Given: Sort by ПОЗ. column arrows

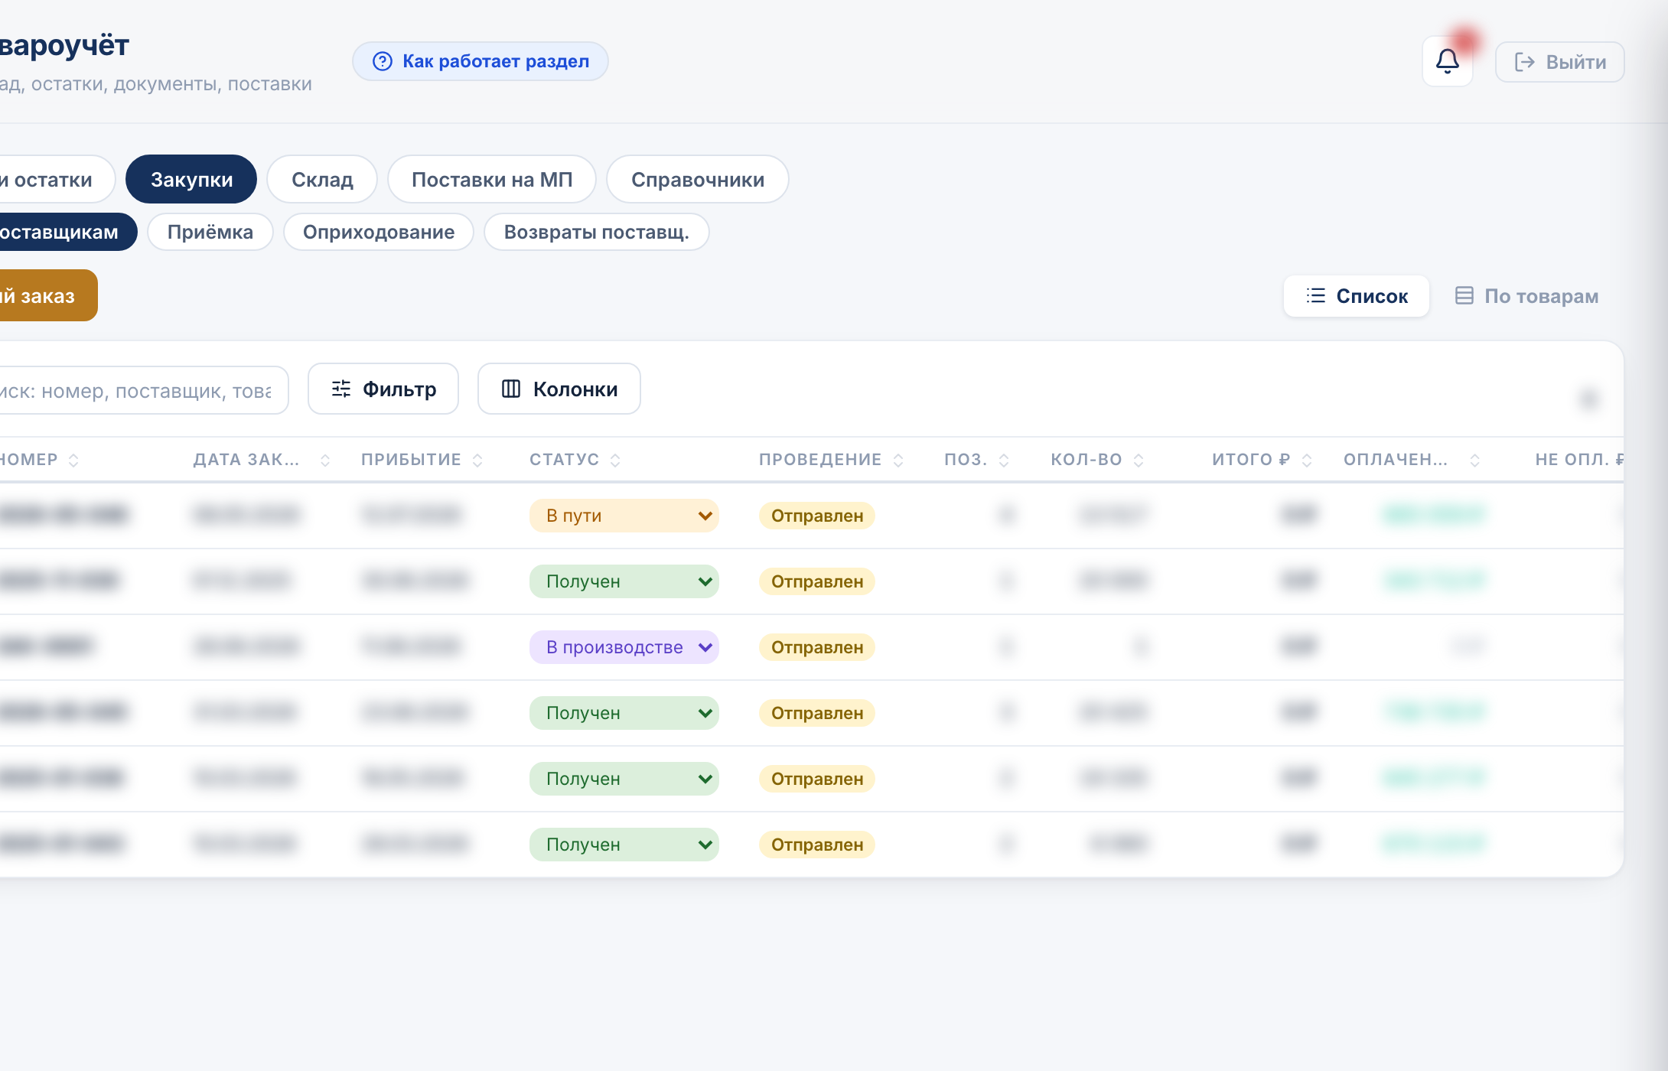Looking at the screenshot, I should pos(1004,460).
